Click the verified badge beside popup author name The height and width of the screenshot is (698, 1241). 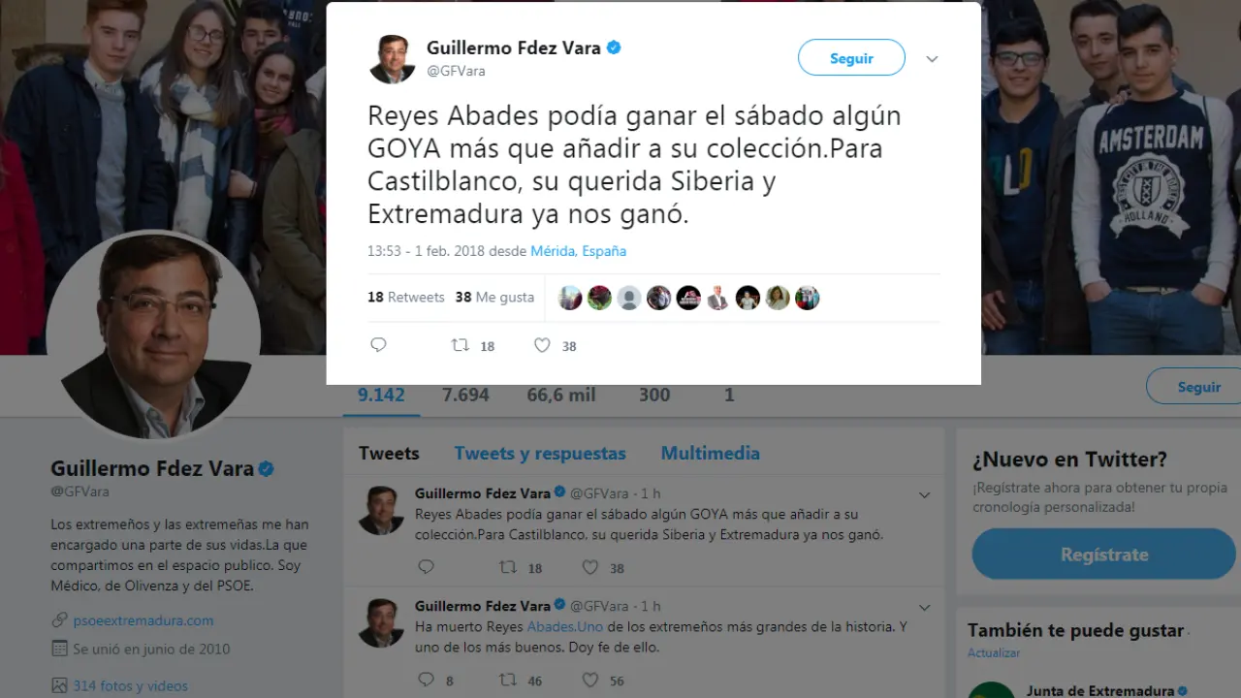(614, 48)
